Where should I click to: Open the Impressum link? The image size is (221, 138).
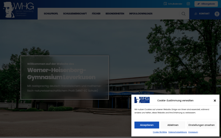193,132
